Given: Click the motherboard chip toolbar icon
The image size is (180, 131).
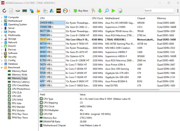Looking at the screenshot, I should tap(18, 11).
